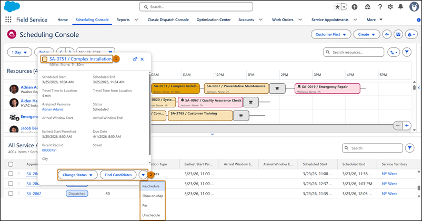The height and width of the screenshot is (221, 422).
Task: Click the Find Candidates button
Action: pos(118,175)
